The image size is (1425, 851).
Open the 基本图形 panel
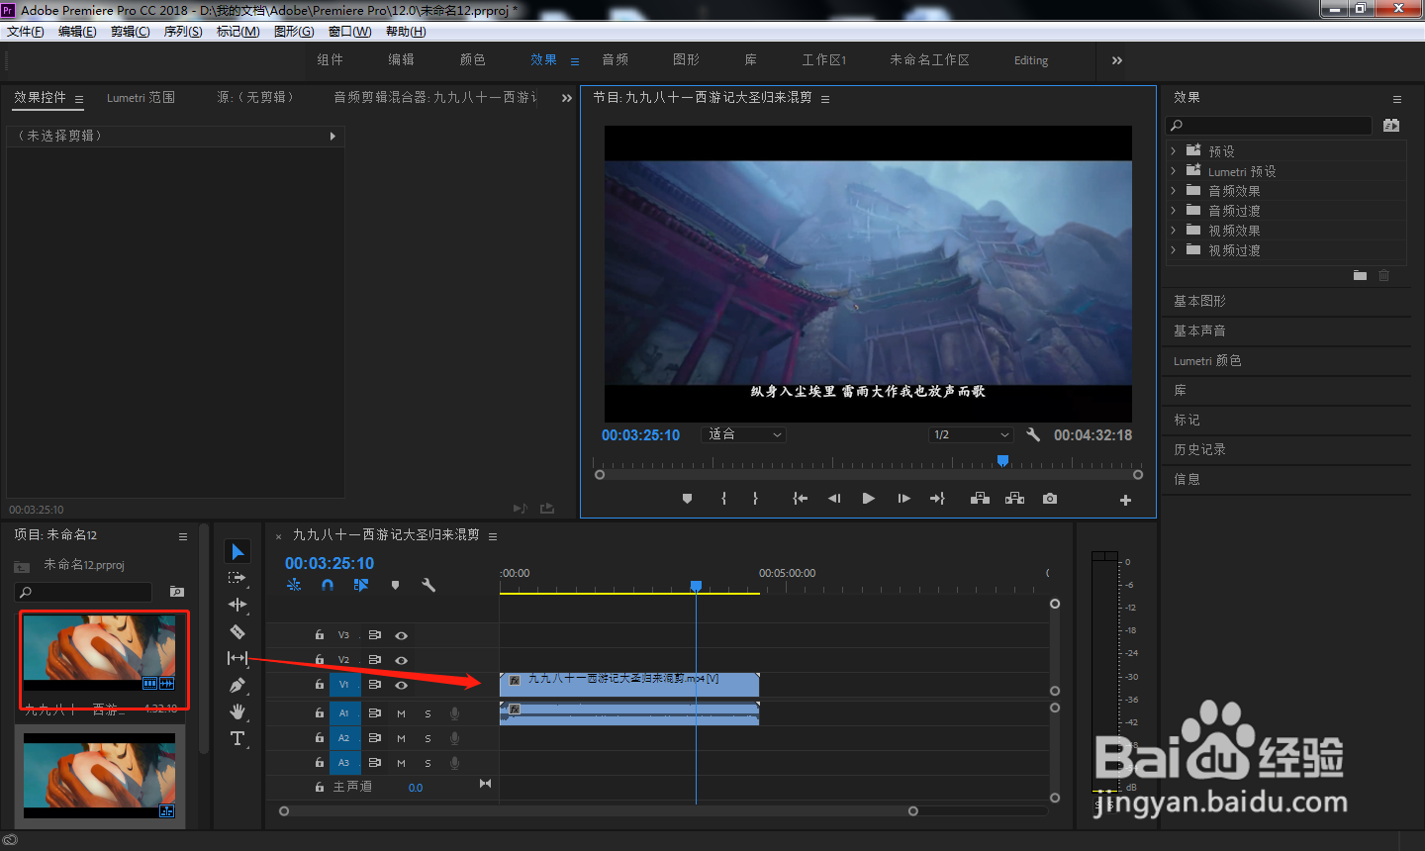(1199, 301)
